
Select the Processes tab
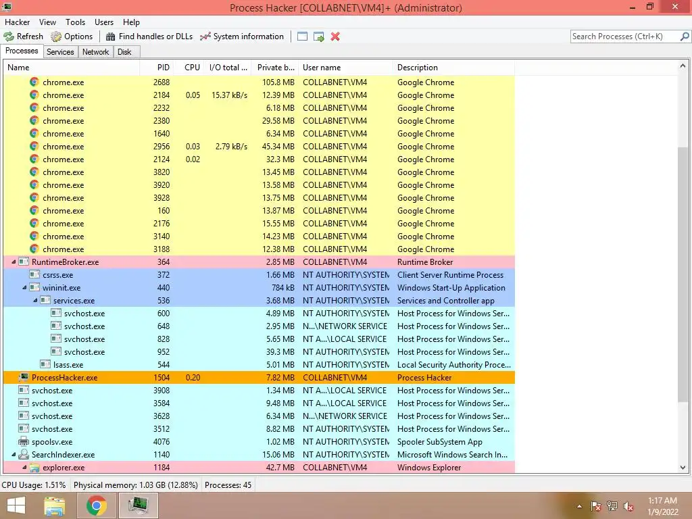[x=22, y=51]
